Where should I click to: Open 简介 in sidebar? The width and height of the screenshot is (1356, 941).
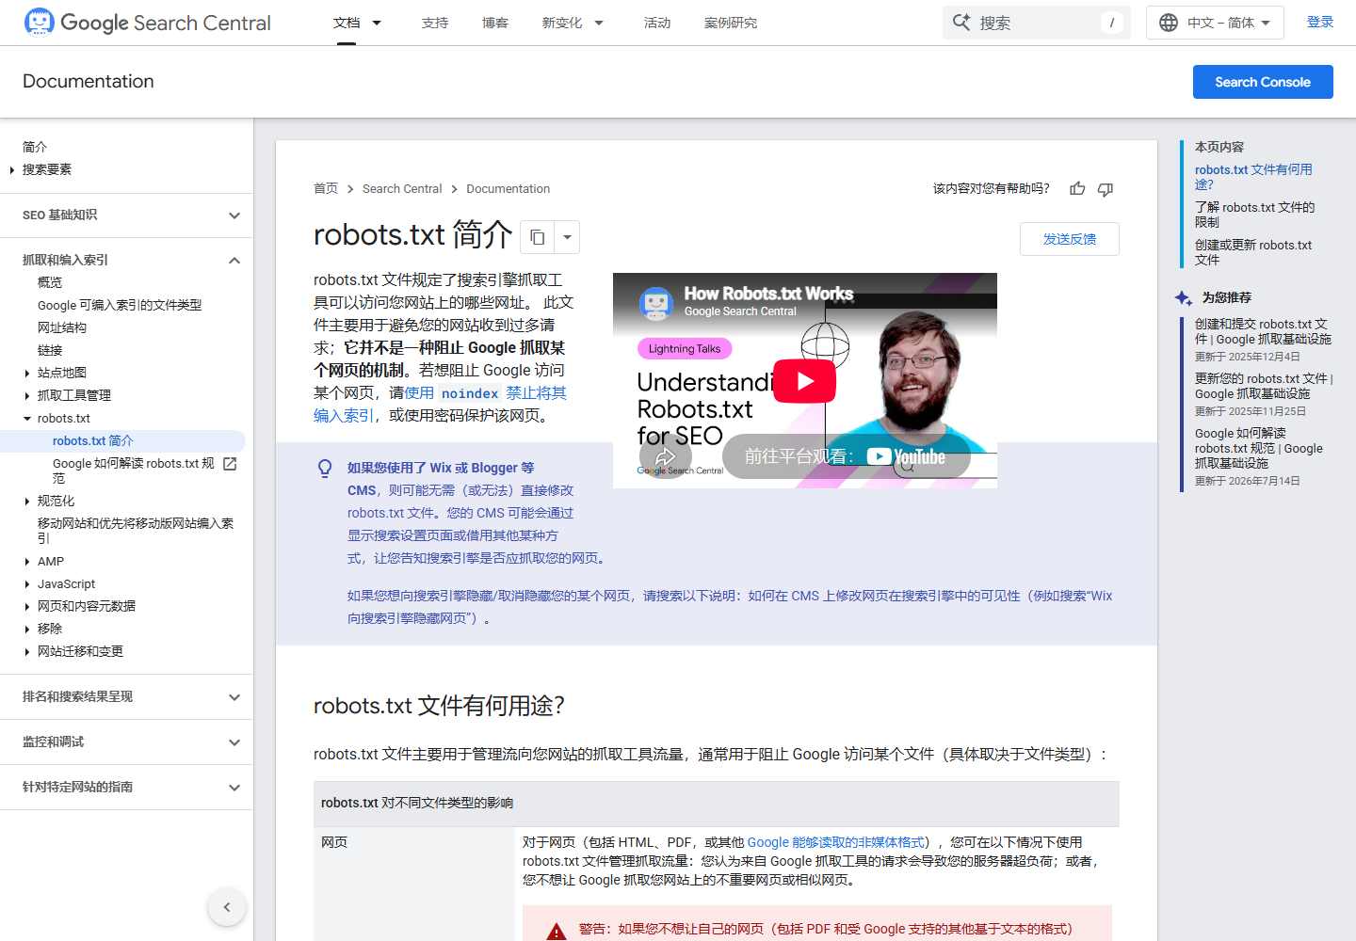(35, 147)
